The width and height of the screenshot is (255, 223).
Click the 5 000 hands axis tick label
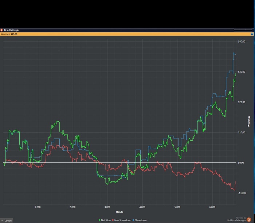pos(177,207)
